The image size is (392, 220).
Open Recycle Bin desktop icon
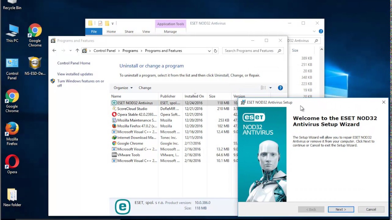pos(12,5)
